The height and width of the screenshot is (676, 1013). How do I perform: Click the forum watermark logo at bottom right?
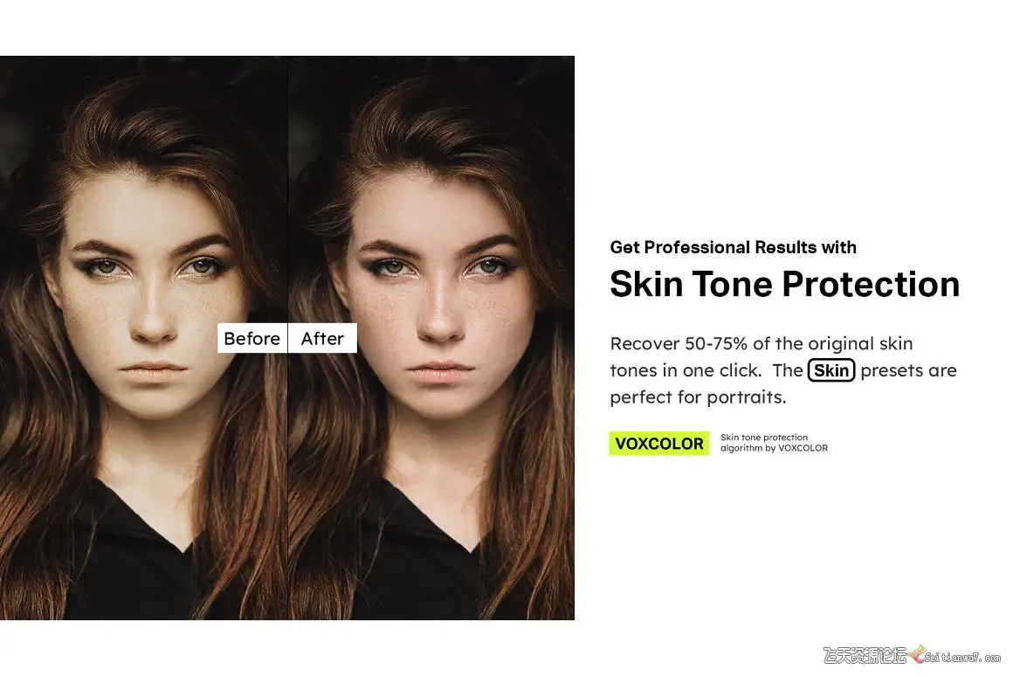[865, 655]
